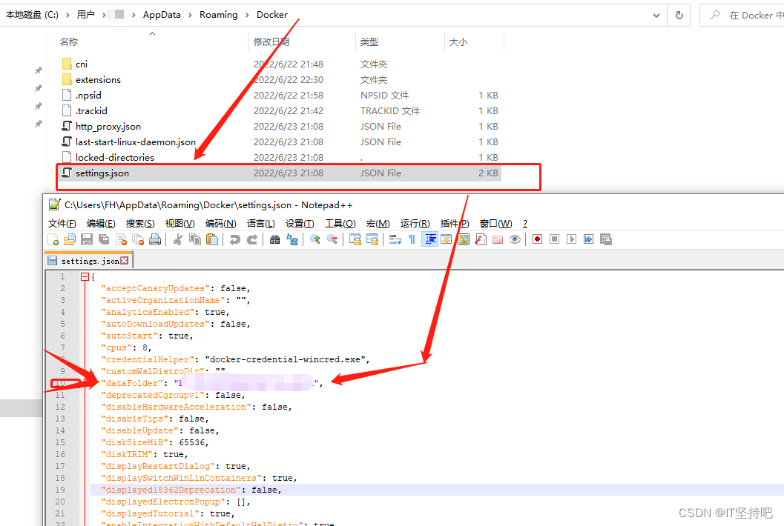Open the 宏(M) menu

tap(378, 224)
